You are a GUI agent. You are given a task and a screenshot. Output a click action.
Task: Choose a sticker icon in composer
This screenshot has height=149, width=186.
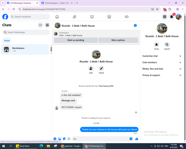point(64,139)
